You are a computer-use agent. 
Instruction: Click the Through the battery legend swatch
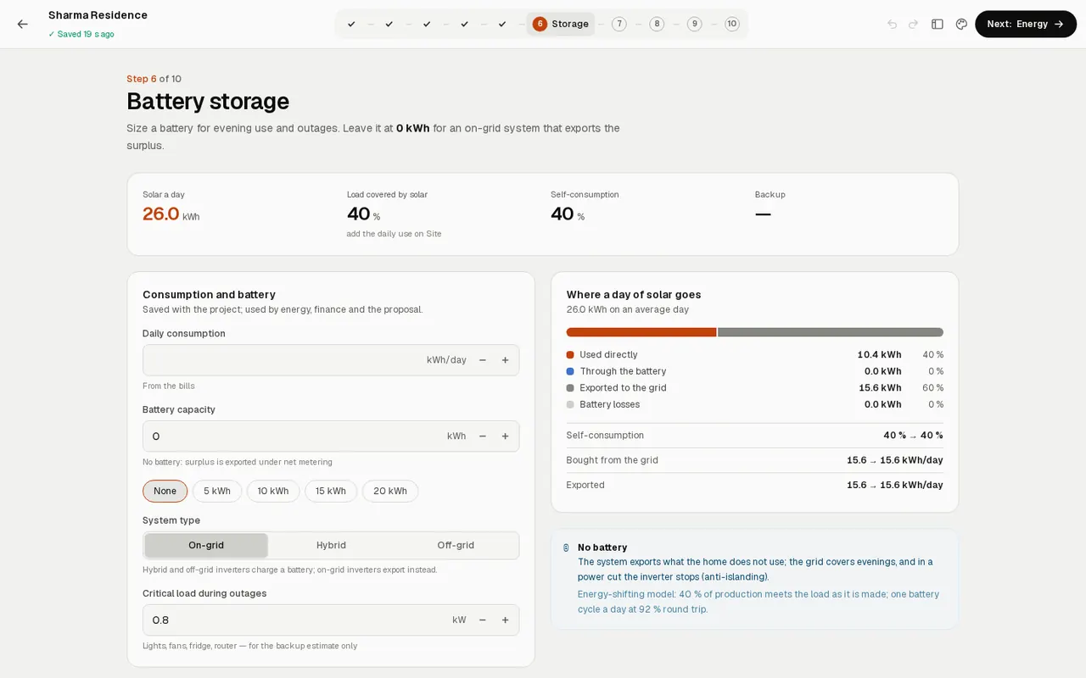pos(570,371)
